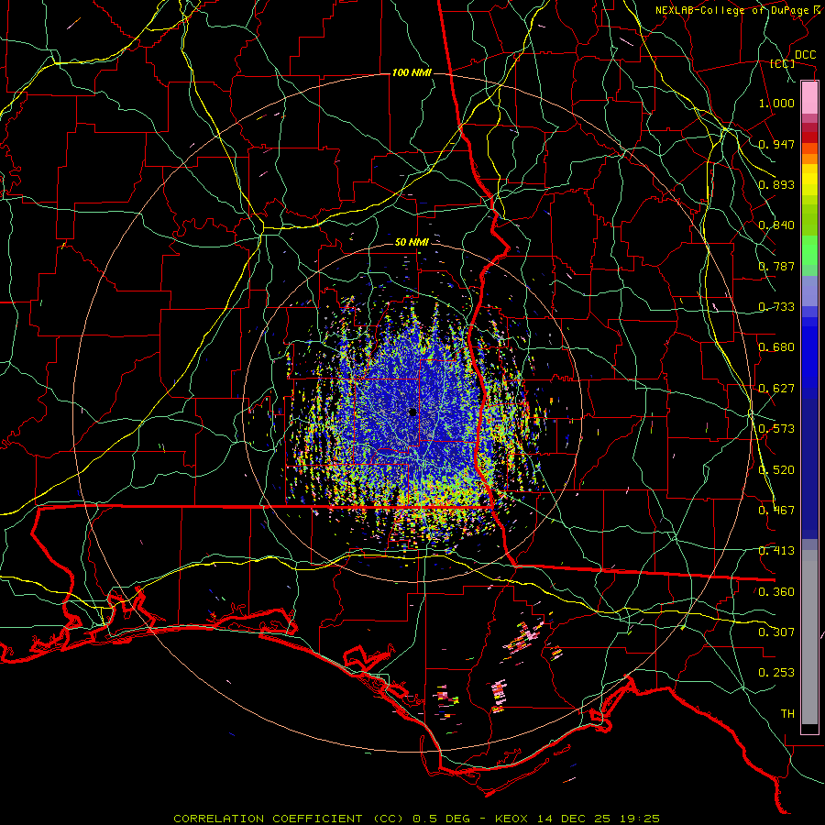
Task: Click the [CC] units label
Action: (783, 63)
